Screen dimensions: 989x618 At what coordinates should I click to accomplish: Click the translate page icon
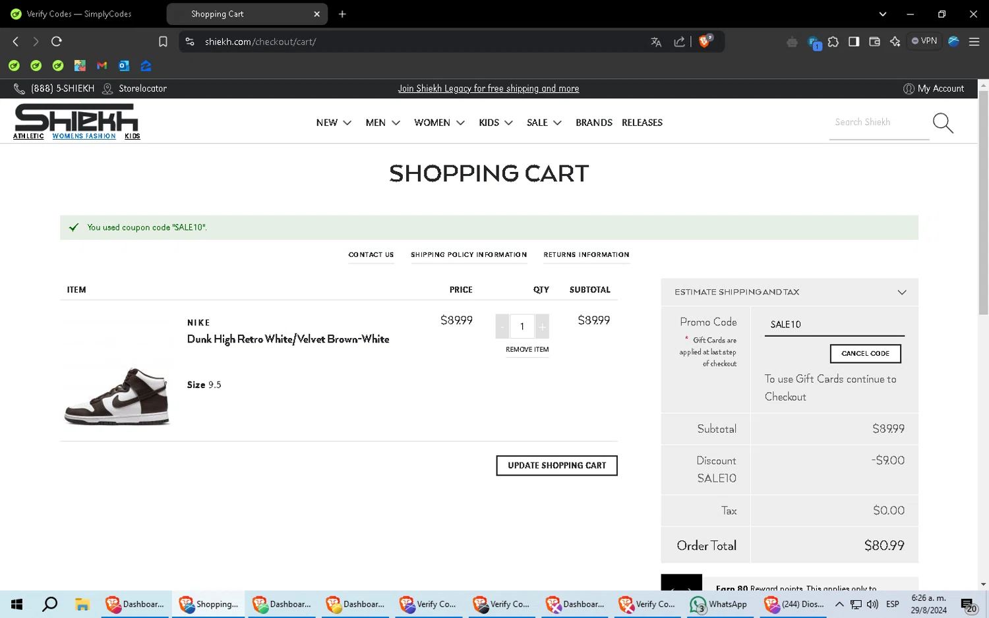(x=656, y=42)
